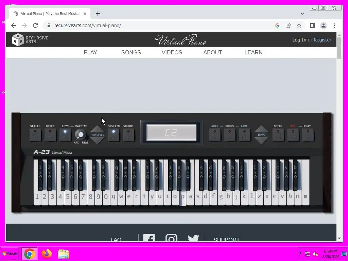Screen dimensions: 348x261
Task: Expand the tab search chevron
Action: [302, 14]
